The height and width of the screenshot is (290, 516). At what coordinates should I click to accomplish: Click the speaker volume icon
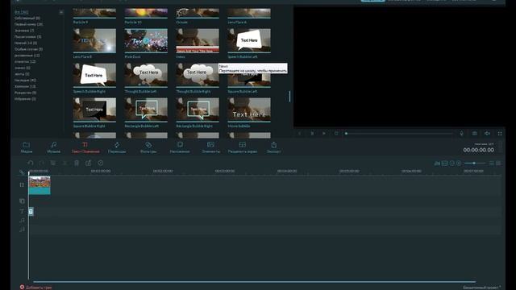[x=487, y=134]
